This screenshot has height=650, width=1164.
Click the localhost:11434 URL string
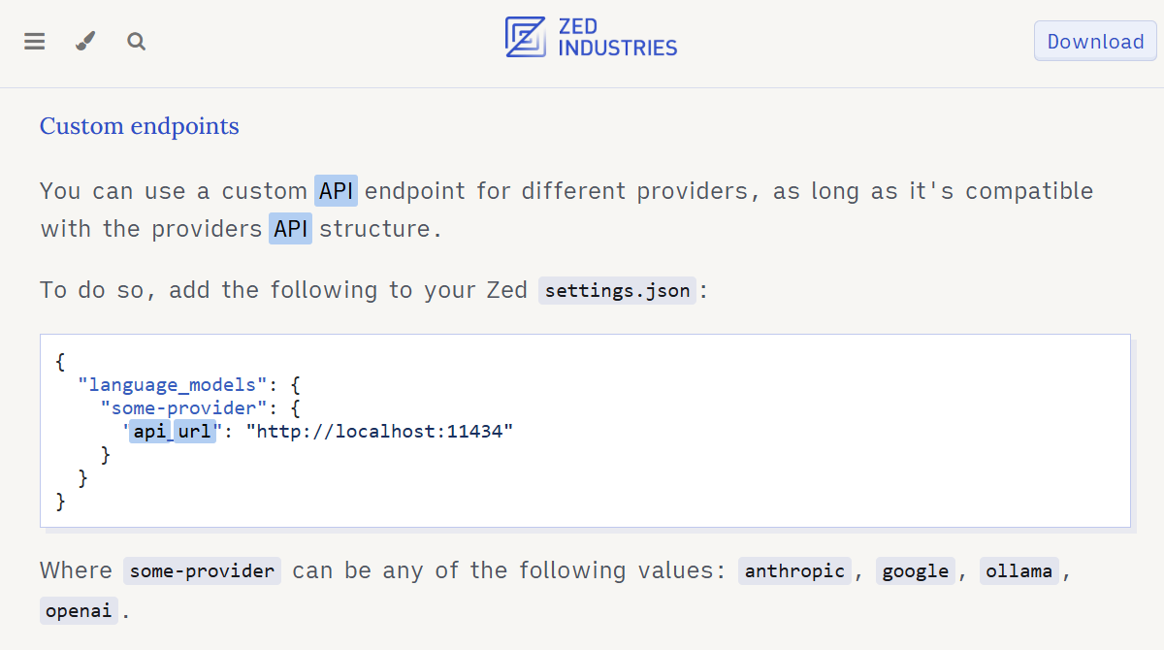click(x=379, y=432)
